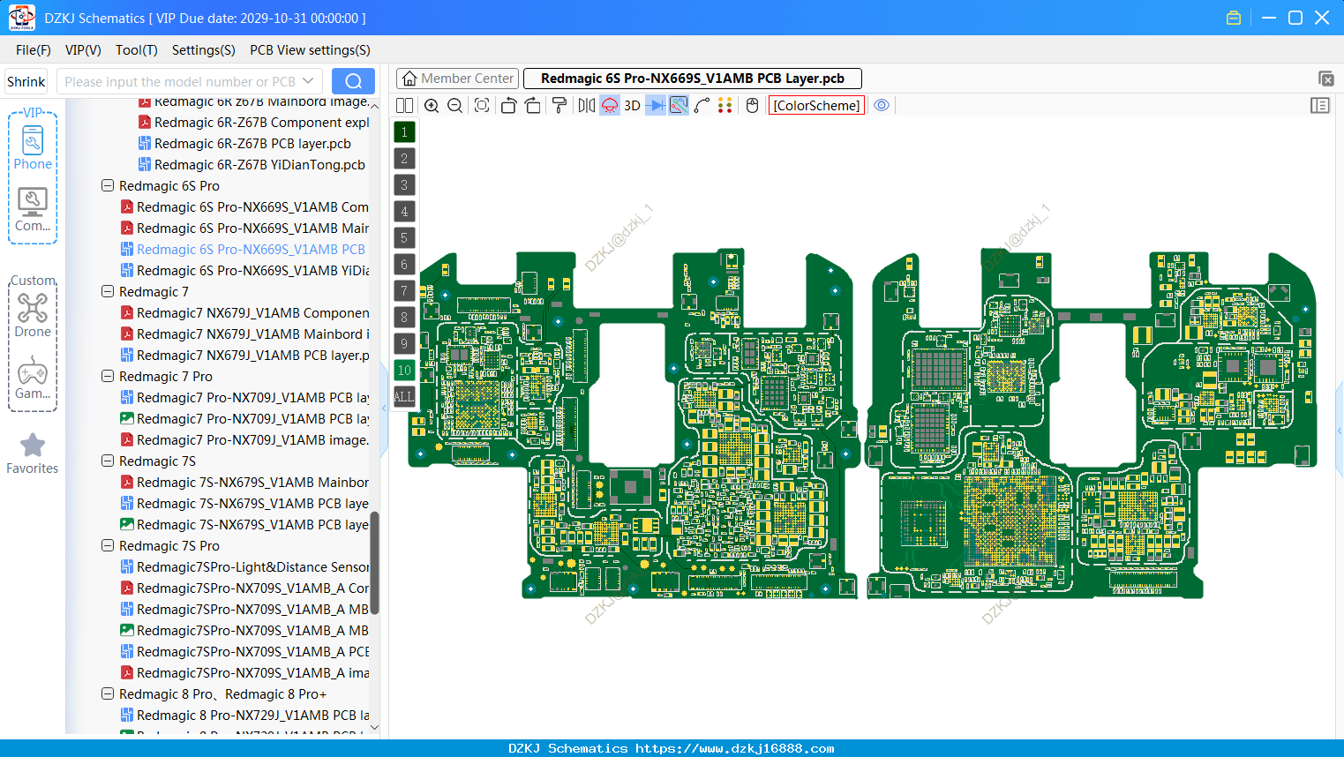Switch to the Member Center tab
This screenshot has width=1344, height=757.
(458, 79)
